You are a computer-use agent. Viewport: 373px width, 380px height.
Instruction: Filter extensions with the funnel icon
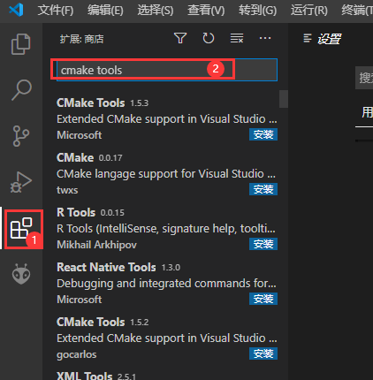click(180, 38)
